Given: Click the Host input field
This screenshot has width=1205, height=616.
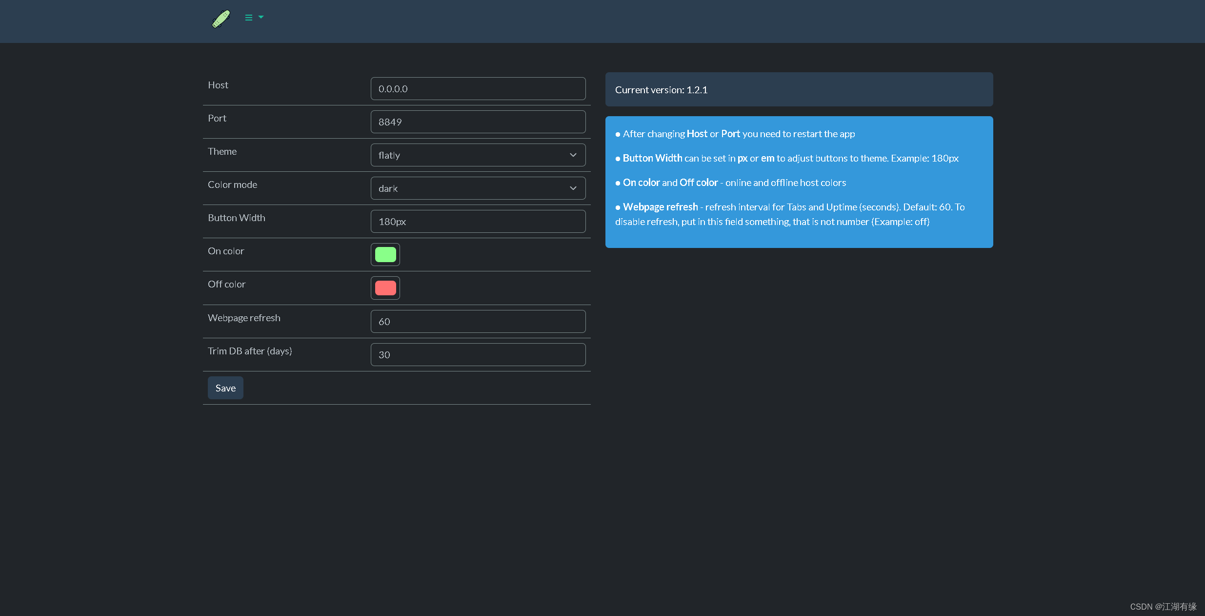Looking at the screenshot, I should pos(478,89).
